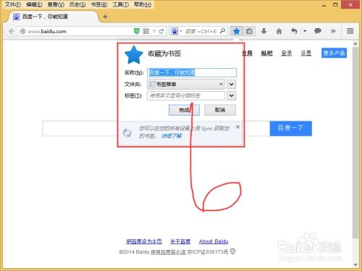Expand the tags list chevron button
This screenshot has height=271, width=362.
pos(231,95)
